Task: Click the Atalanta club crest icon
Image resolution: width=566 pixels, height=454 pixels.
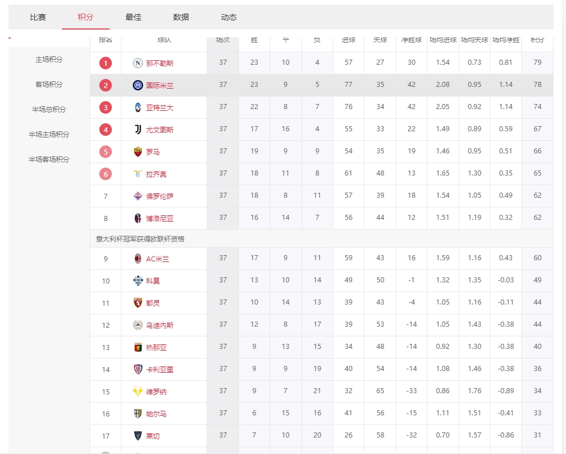Action: (x=137, y=107)
